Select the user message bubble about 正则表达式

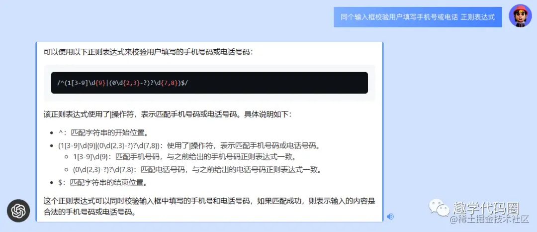click(418, 17)
